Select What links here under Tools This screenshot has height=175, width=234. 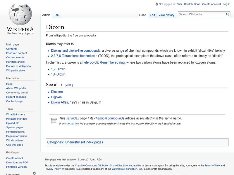(16, 114)
